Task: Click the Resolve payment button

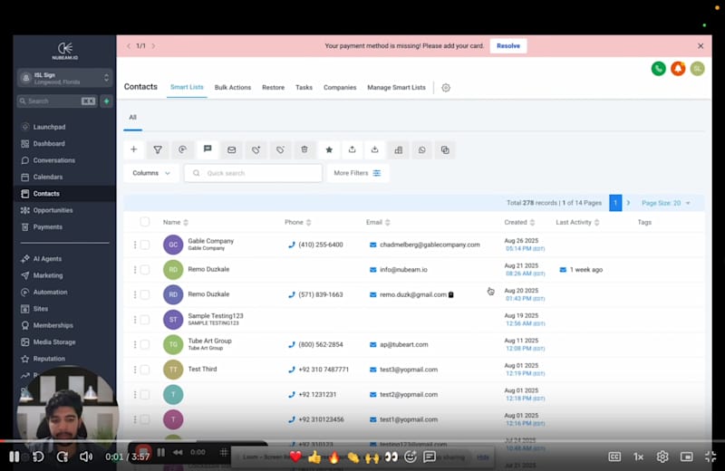Action: tap(508, 46)
